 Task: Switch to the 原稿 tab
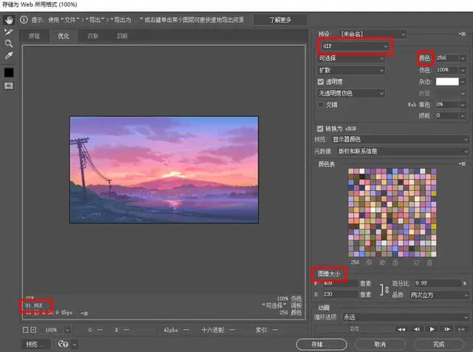[x=34, y=36]
